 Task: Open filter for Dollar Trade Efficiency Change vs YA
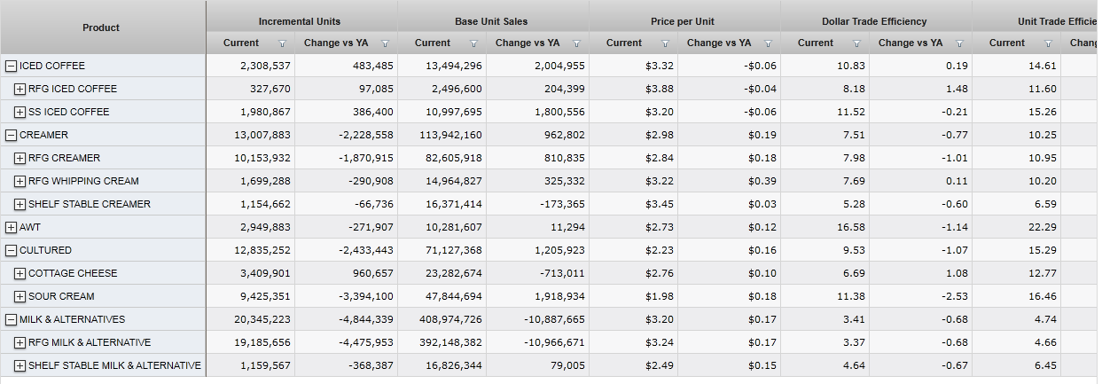[959, 43]
